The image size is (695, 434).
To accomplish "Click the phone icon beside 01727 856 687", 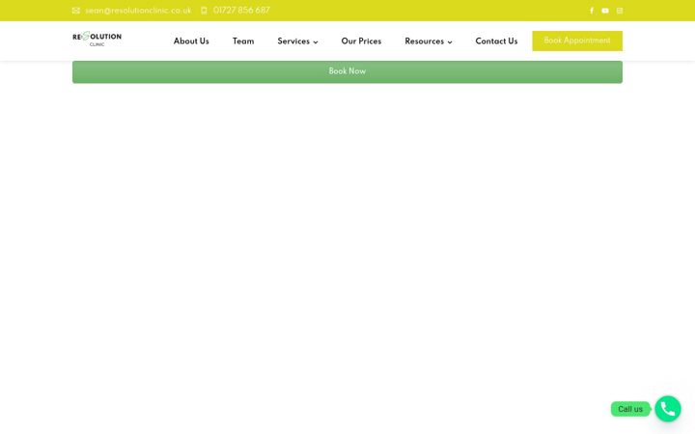I will [204, 11].
